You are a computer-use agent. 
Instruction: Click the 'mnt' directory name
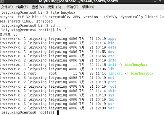pos(111,78)
